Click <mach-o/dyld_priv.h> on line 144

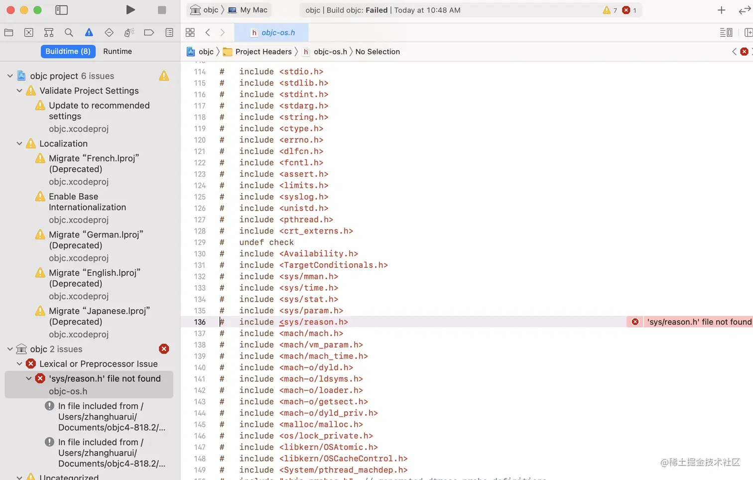(x=329, y=413)
